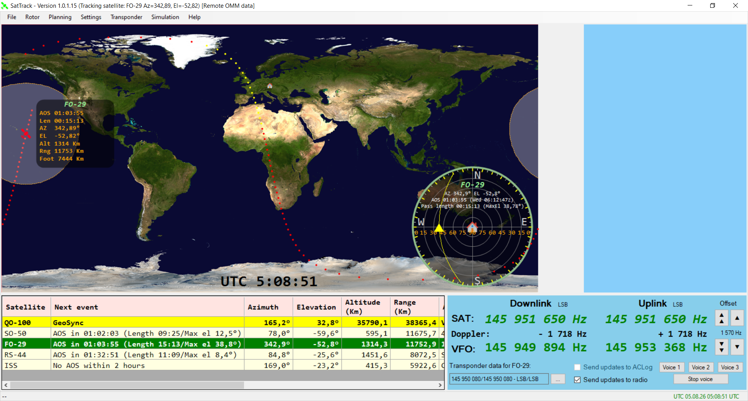Click the red FO-29 satellite marker on map
The width and height of the screenshot is (748, 401).
[26, 134]
